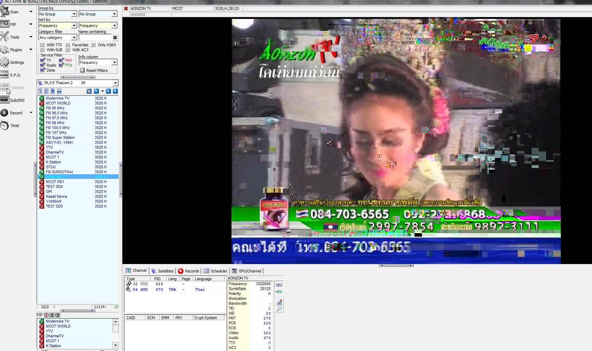
Task: Select MCOT HD1 channel in the list
Action: (78, 182)
